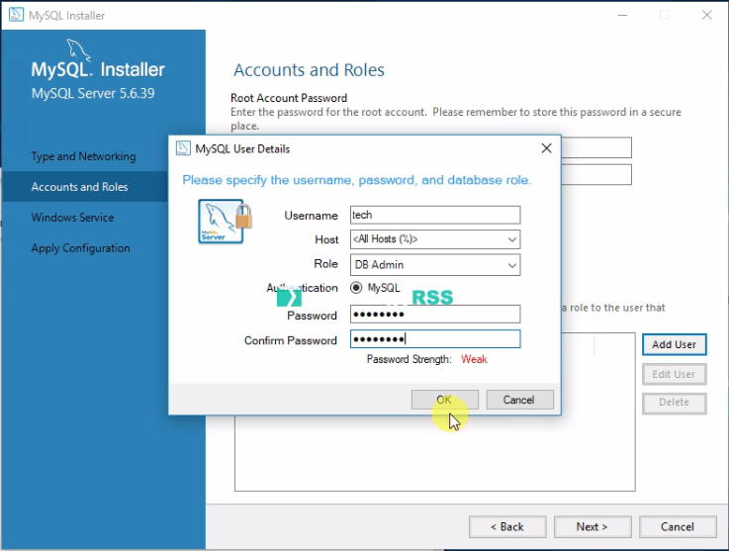This screenshot has height=551, width=729.
Task: Click the MySQL Installer title bar icon
Action: (x=15, y=15)
